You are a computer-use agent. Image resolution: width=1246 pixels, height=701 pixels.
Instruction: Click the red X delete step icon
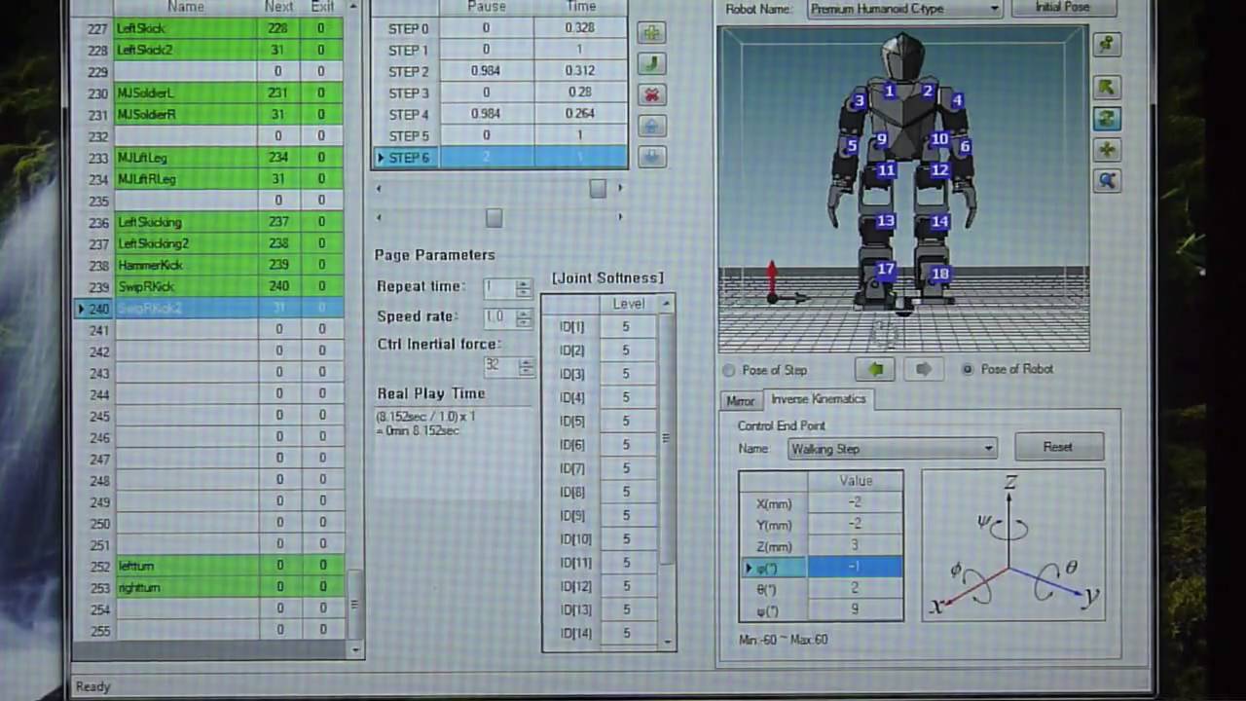[x=651, y=95]
